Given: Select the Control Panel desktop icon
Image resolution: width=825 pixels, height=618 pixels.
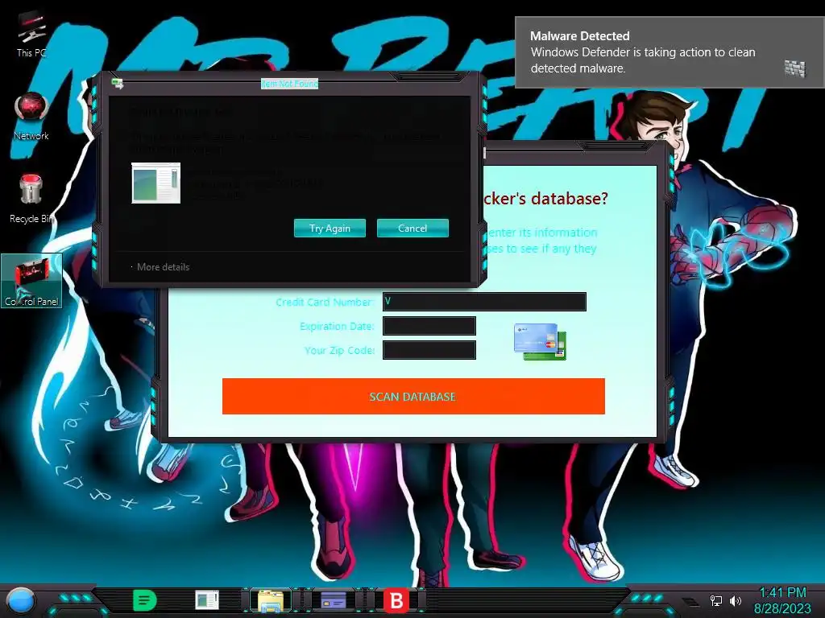Looking at the screenshot, I should [31, 281].
